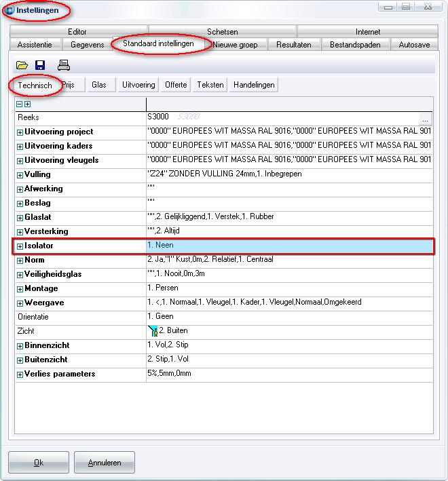Switch to the Internet tab

pos(368,32)
